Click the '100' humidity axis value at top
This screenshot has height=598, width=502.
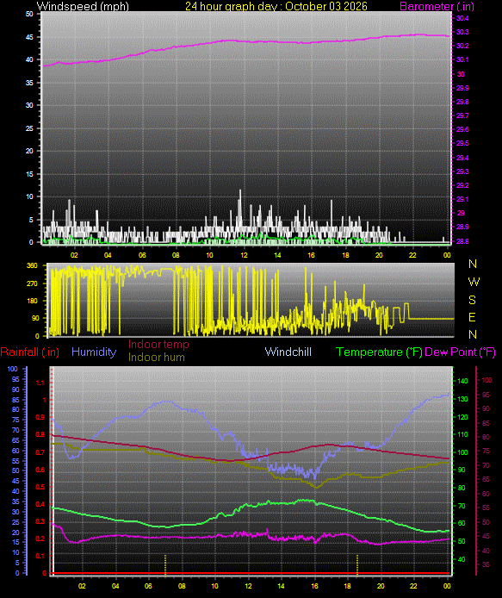tap(13, 369)
